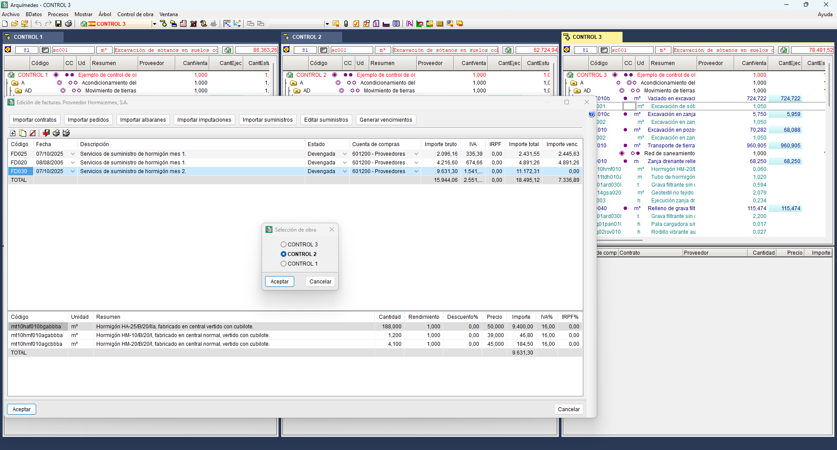
Task: Add a new invoice with the plus-page icon
Action: [x=13, y=133]
